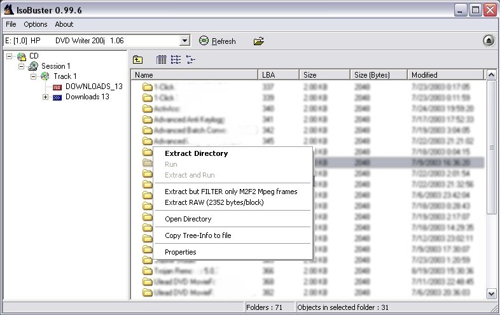This screenshot has height=315, width=500.
Task: Click the file list vertical scrollbar thumb
Action: click(x=491, y=148)
